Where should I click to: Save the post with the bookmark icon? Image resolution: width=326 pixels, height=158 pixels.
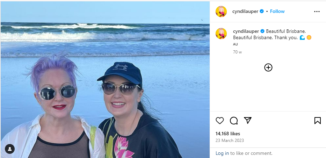tap(317, 121)
